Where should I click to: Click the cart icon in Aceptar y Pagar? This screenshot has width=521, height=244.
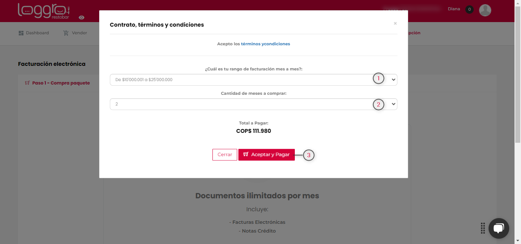pos(246,155)
